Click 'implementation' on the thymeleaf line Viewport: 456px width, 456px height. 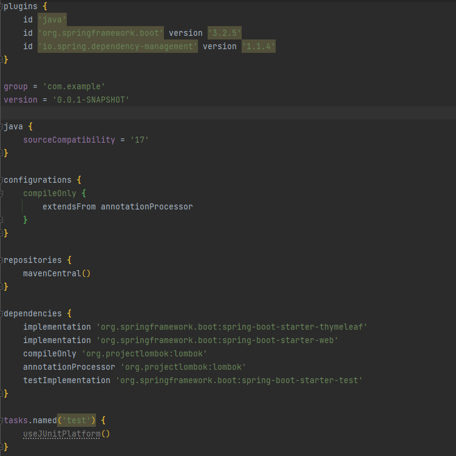coord(57,327)
